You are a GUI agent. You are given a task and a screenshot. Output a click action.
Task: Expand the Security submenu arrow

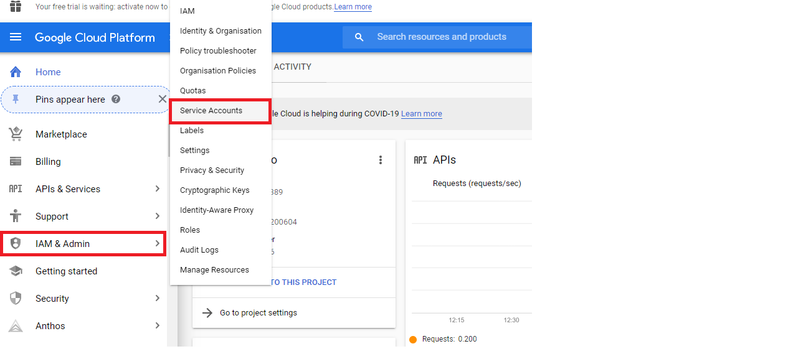[158, 298]
